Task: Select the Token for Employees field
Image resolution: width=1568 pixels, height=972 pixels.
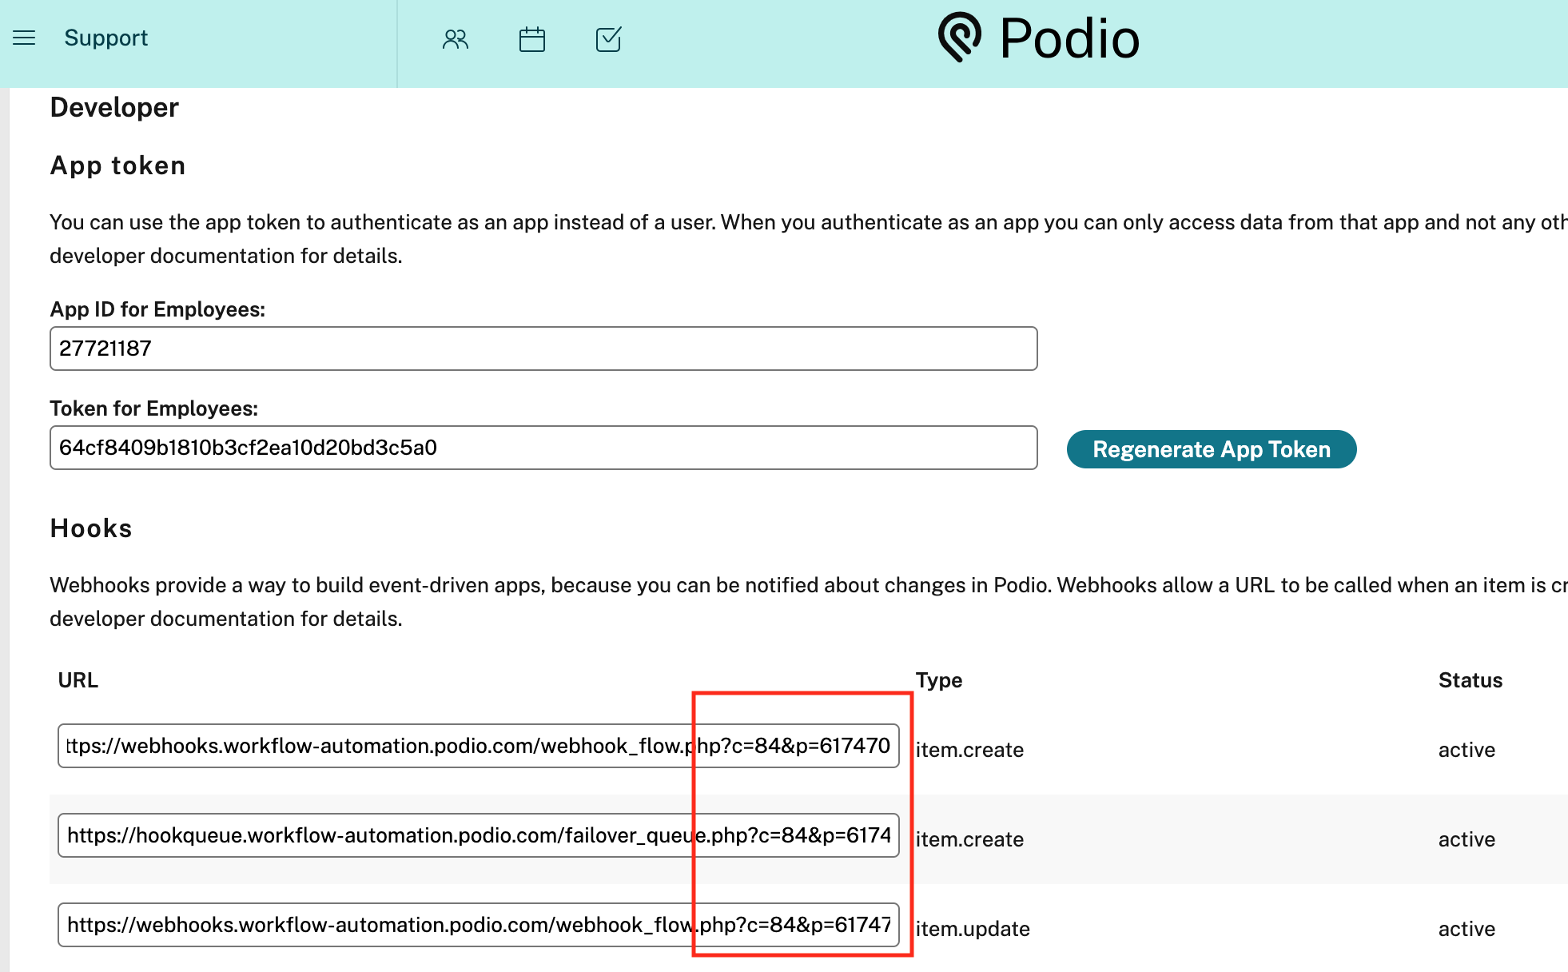Action: [x=543, y=448]
